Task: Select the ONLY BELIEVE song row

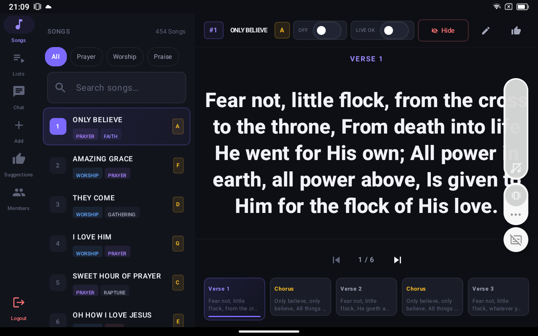Action: pos(116,126)
